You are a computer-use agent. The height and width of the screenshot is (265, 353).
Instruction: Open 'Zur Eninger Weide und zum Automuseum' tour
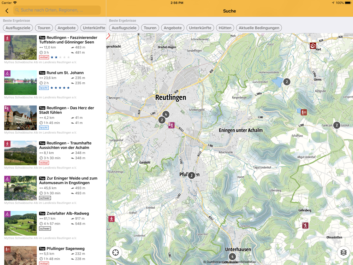click(53, 190)
